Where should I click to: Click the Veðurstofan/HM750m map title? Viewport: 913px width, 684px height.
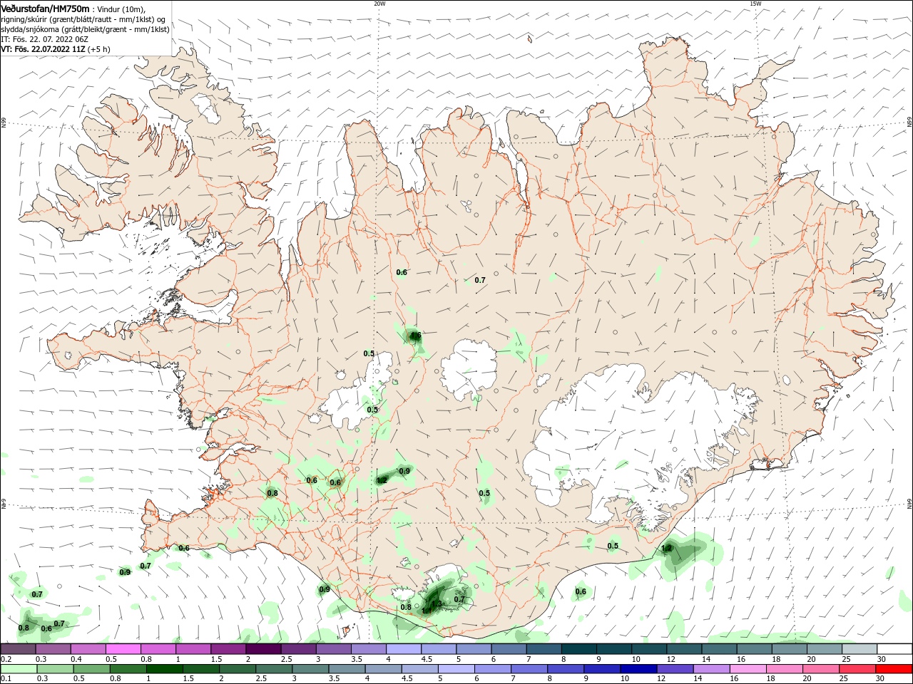[45, 9]
